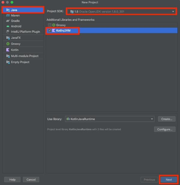Click the KotlinJavaRuntime library bars icon
The width and height of the screenshot is (180, 185).
(x=68, y=119)
